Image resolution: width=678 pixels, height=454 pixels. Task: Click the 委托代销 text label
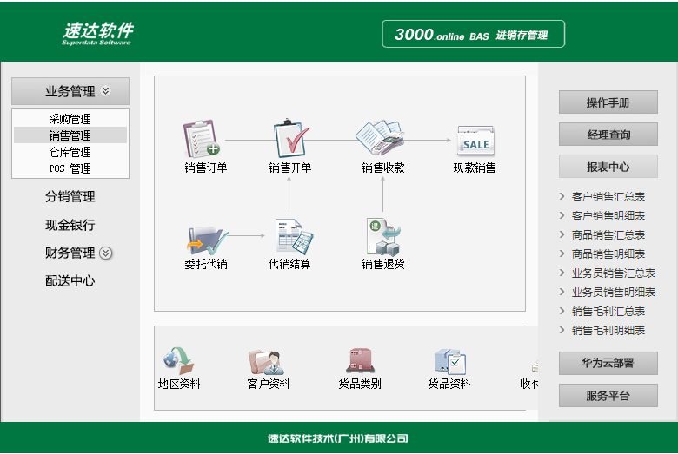(206, 264)
